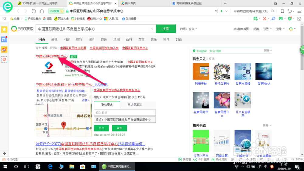304x171 pixels.
Task: Open the 移动互联网 thumbnail
Action: click(x=222, y=72)
